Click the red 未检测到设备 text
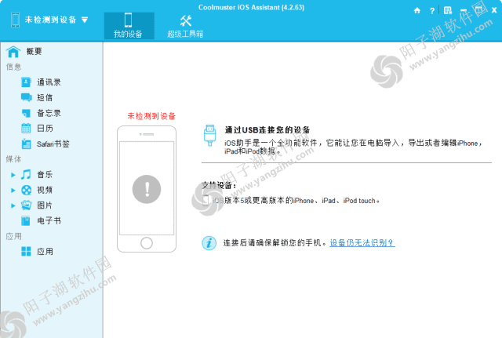The image size is (502, 338). click(x=151, y=116)
